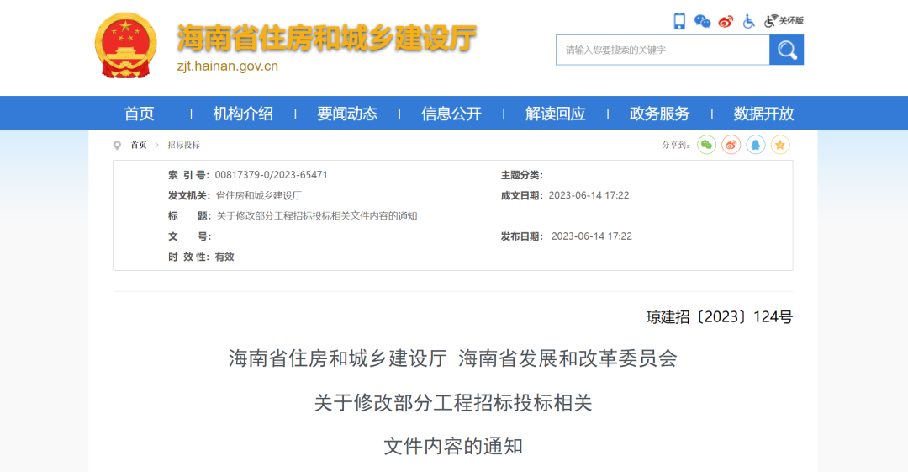Select the document number 琼建招〔2023〕124号
This screenshot has height=472, width=908.
click(719, 316)
